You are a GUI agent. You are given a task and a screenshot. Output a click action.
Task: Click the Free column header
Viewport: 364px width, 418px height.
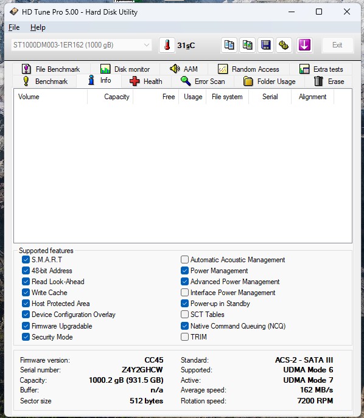(156, 97)
